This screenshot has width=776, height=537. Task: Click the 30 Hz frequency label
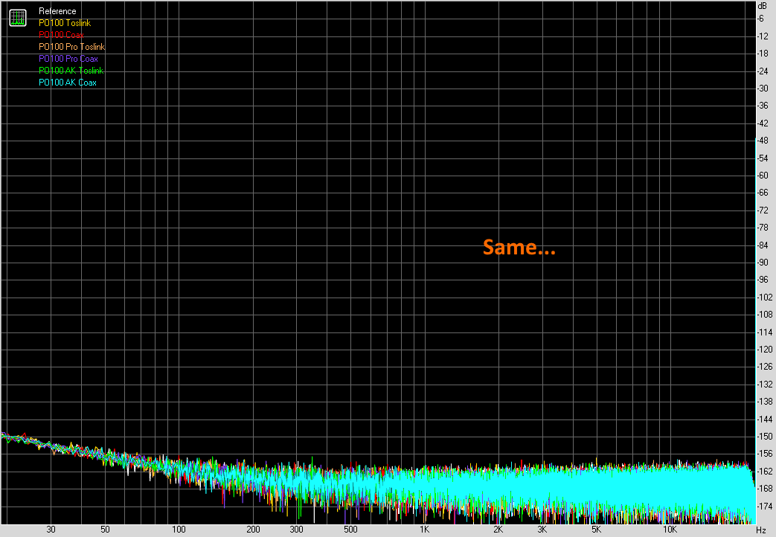tap(51, 530)
